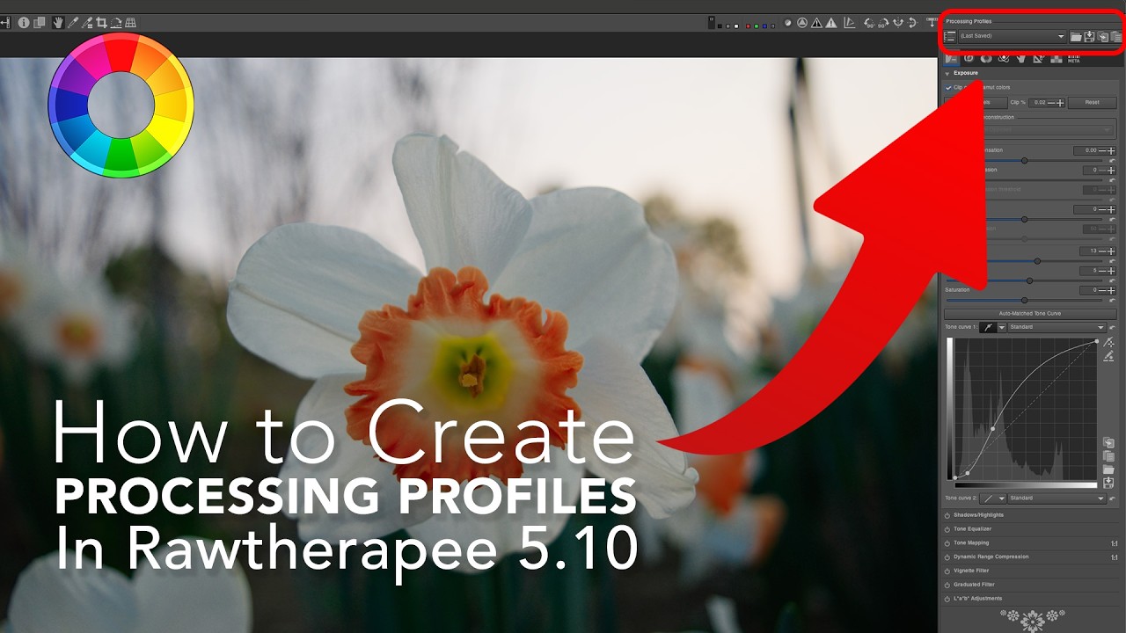Load processing profile from file
The width and height of the screenshot is (1126, 633).
(x=1076, y=37)
